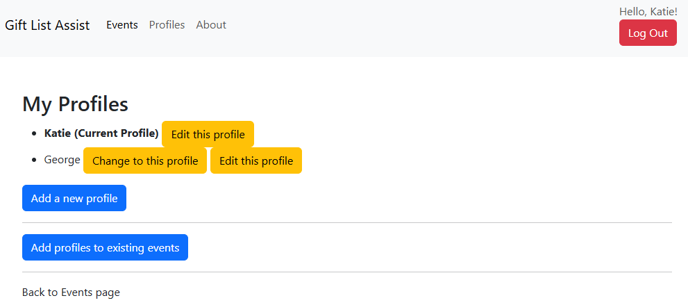
Task: Click the Hello, Katie! greeting text
Action: pyautogui.click(x=648, y=11)
